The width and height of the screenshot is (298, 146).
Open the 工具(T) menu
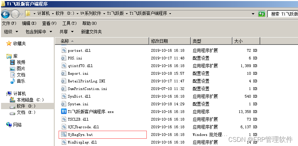[x=69, y=23]
